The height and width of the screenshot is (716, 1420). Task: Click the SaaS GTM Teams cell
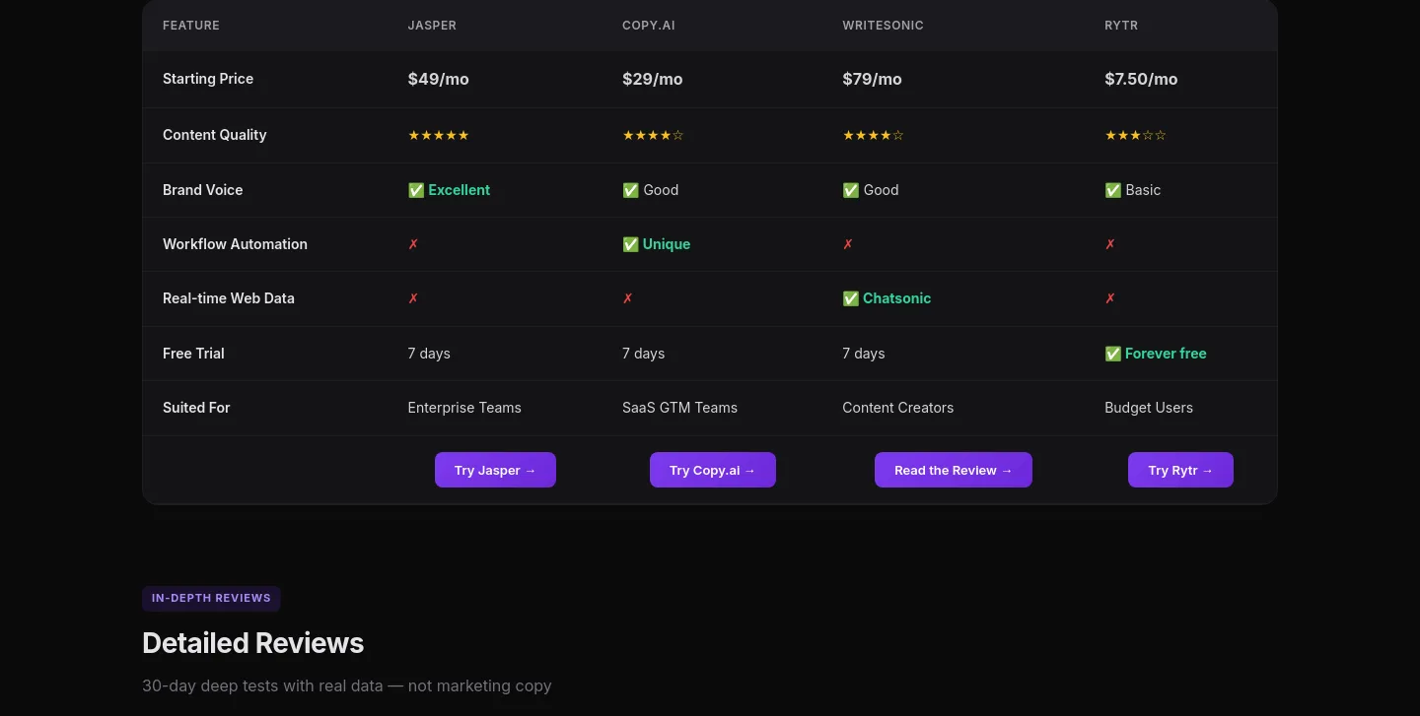pyautogui.click(x=679, y=408)
